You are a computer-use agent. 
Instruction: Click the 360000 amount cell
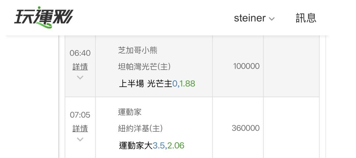(x=246, y=128)
